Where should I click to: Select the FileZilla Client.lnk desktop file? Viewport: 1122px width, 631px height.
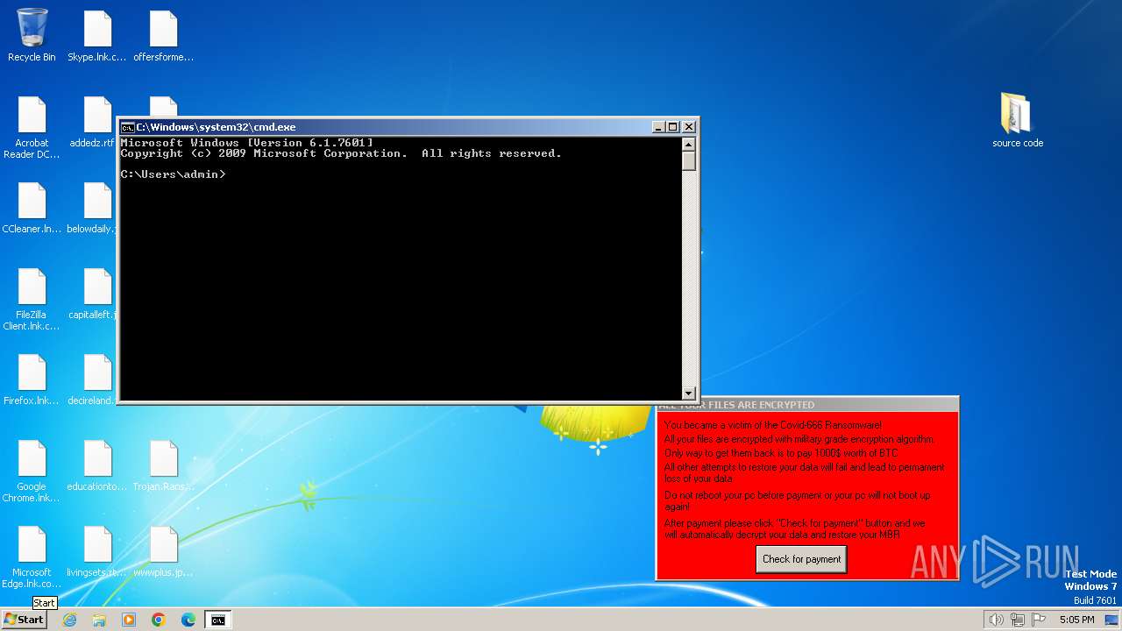[32, 299]
